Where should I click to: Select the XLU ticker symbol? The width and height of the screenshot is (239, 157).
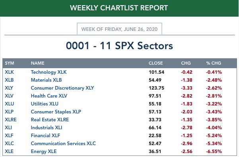tap(9, 103)
